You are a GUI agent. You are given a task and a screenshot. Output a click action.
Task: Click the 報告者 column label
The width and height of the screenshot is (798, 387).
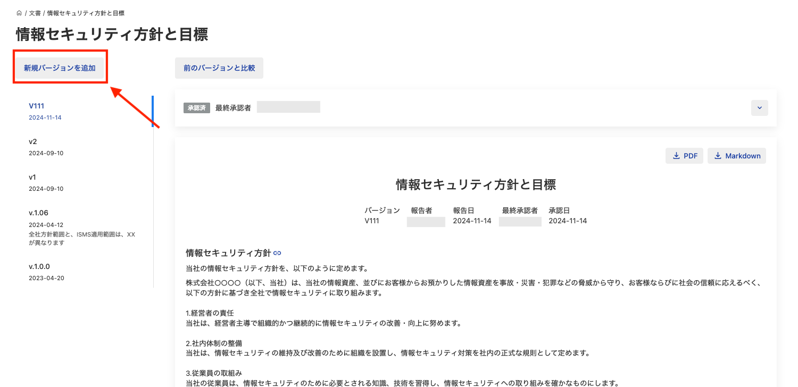(x=421, y=211)
